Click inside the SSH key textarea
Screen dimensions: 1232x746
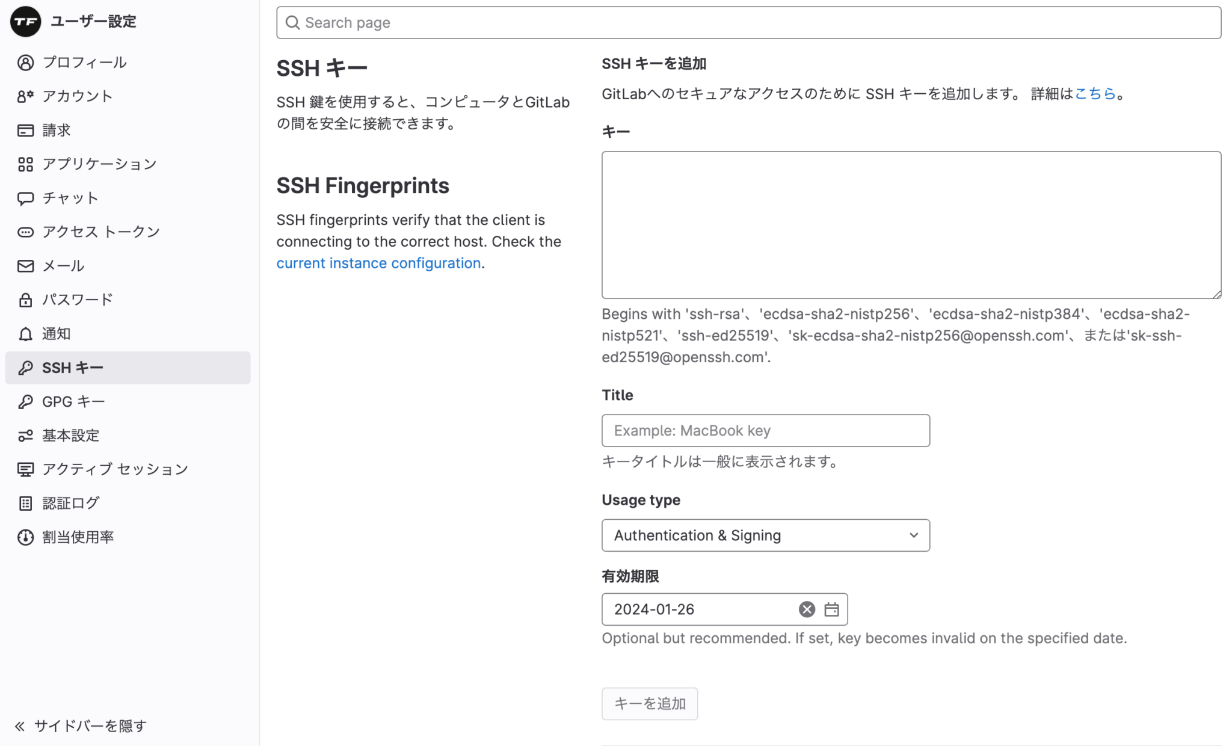pyautogui.click(x=910, y=225)
